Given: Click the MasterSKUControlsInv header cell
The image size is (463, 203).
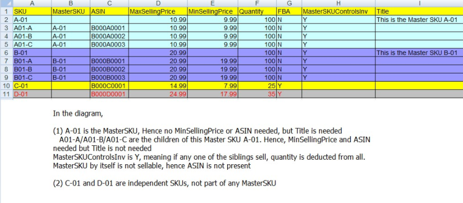Looking at the screenshot, I should 338,12.
